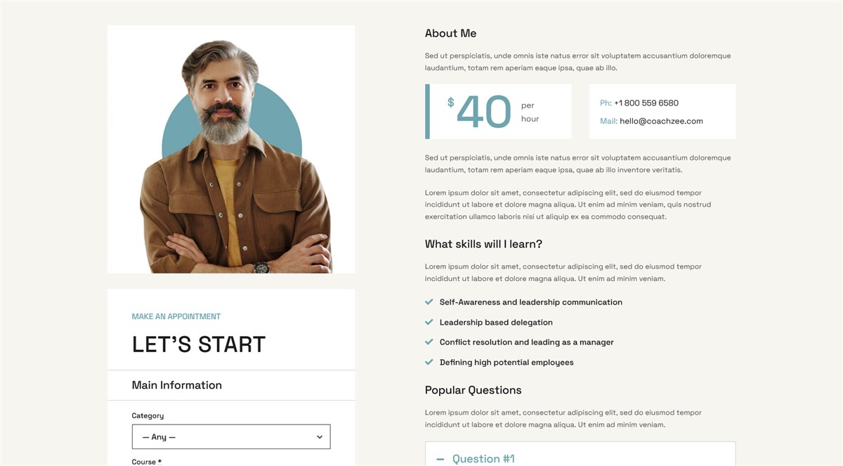Screen dimensions: 843x466
Task: Click the Course field label
Action: [147, 462]
